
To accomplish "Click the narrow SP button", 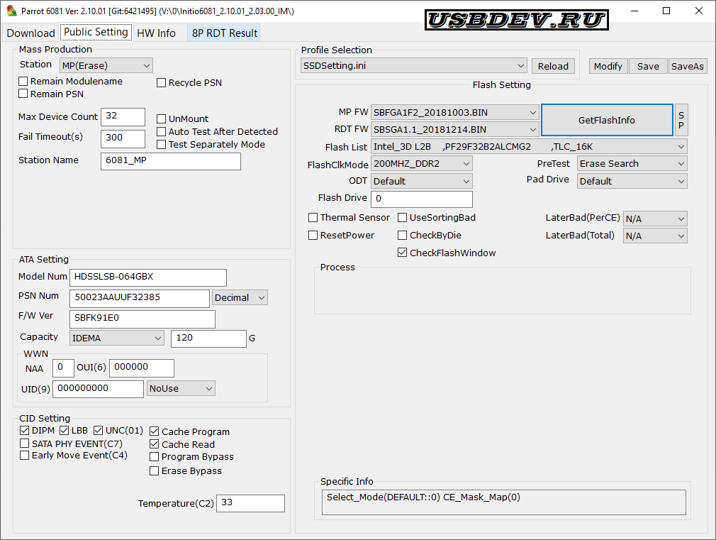I will tap(681, 120).
